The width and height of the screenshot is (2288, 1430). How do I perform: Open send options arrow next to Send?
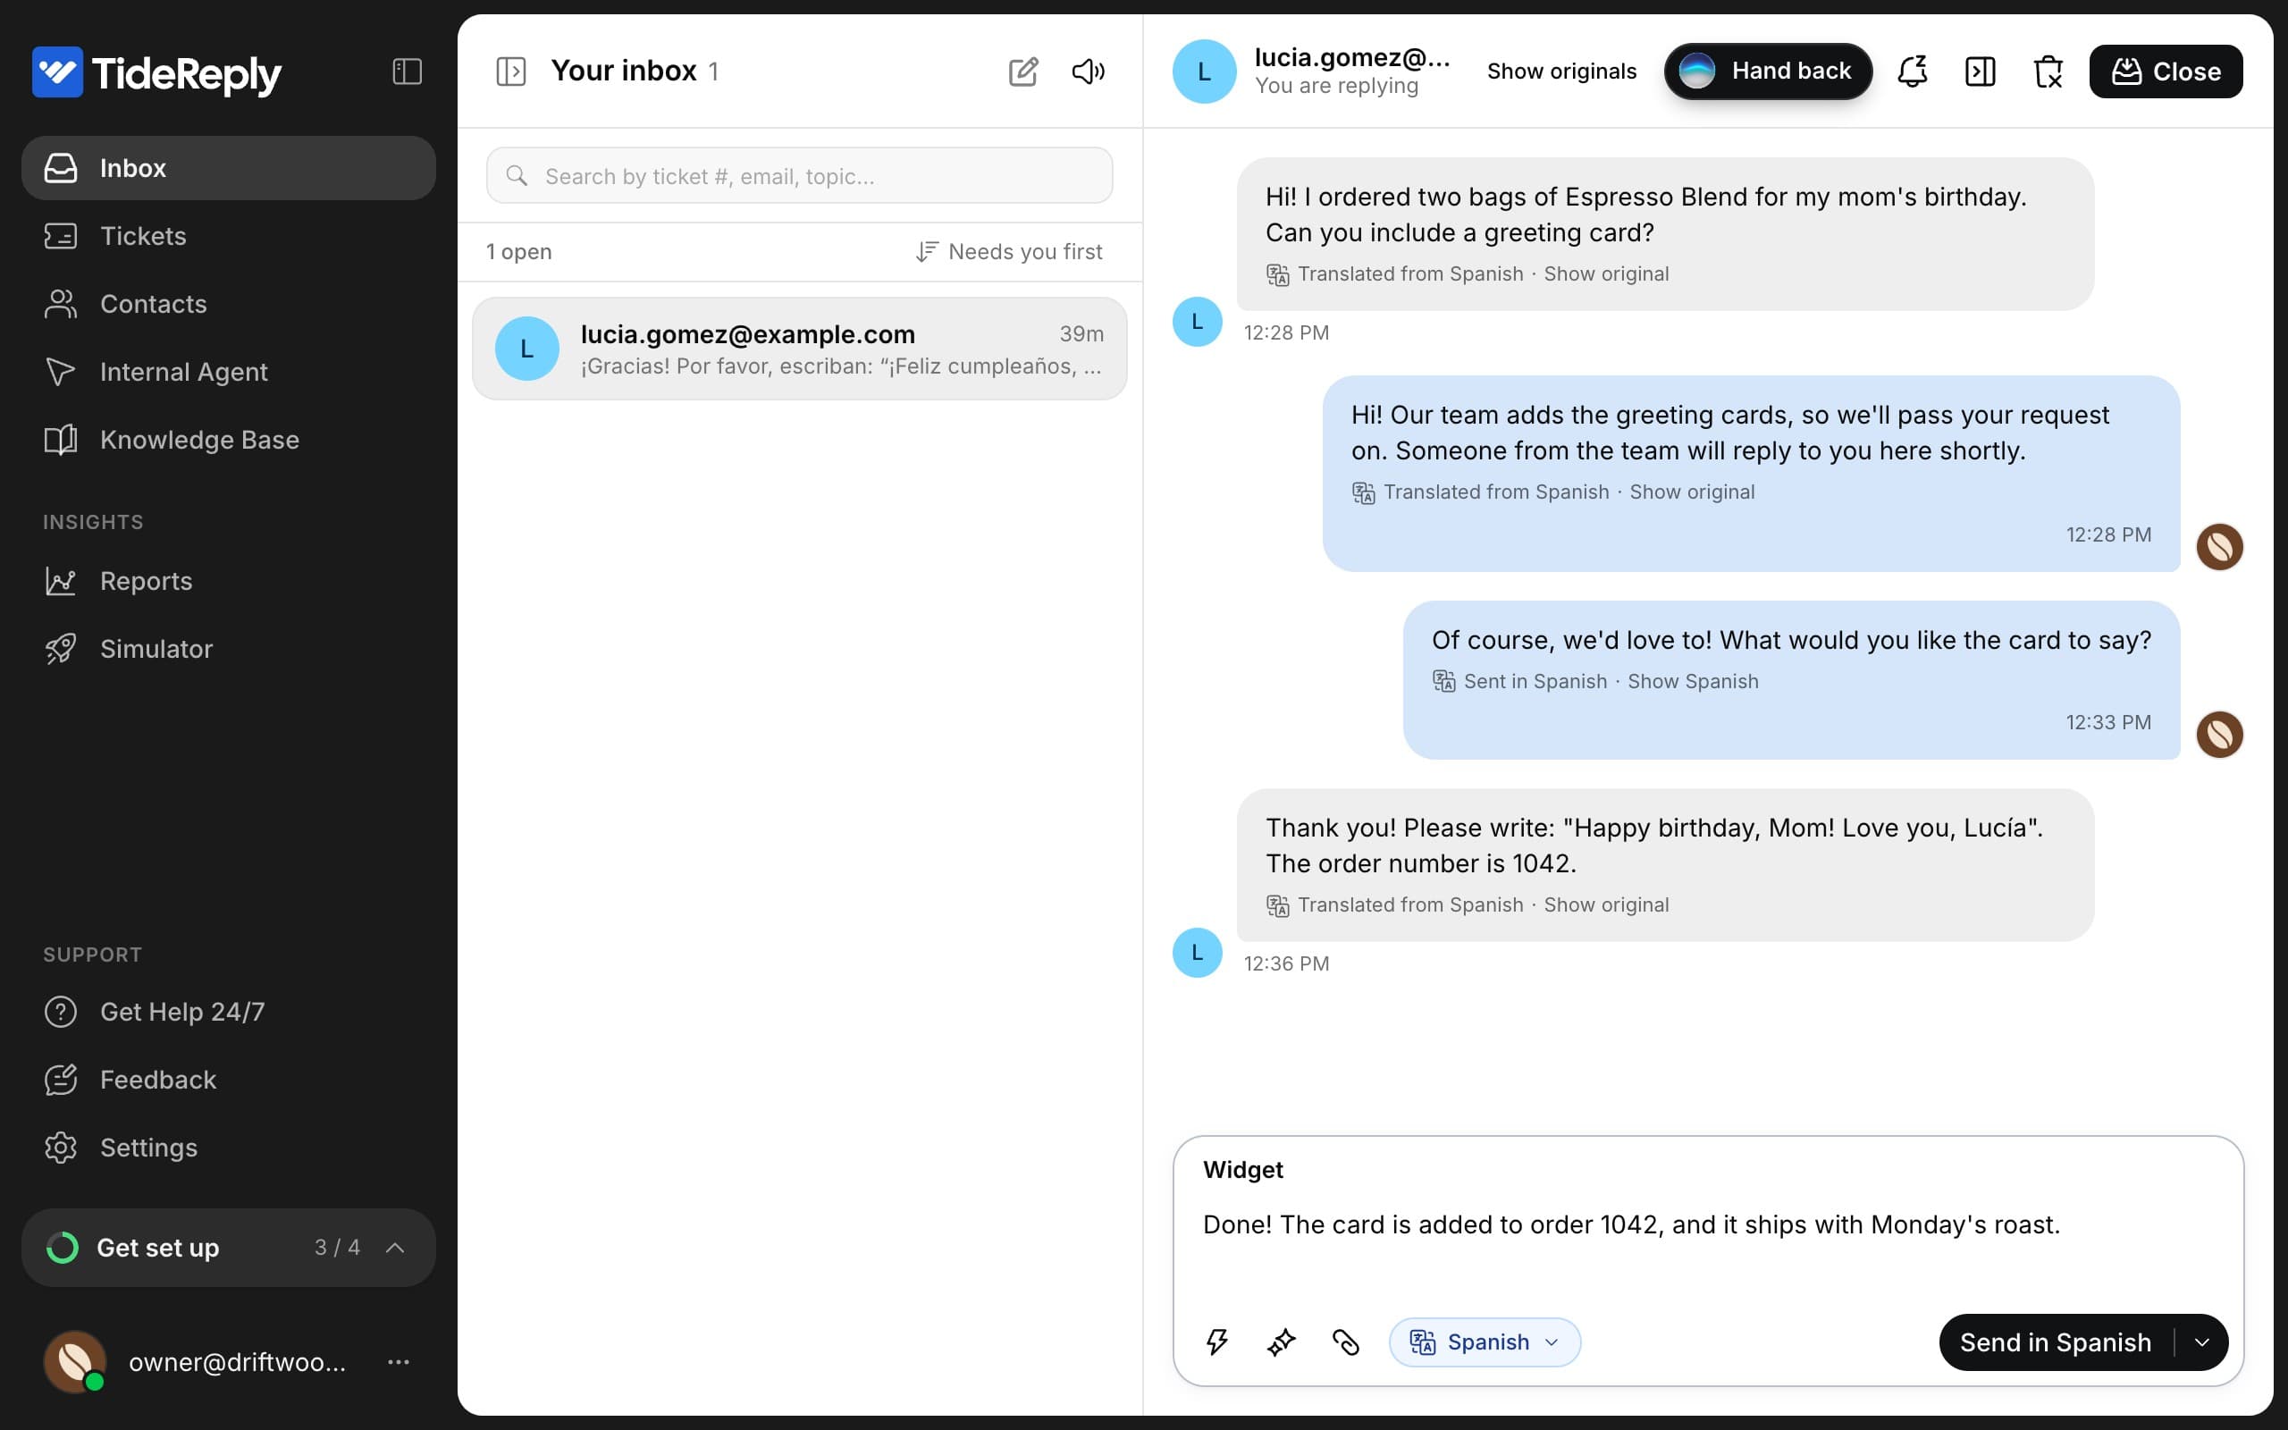[x=2202, y=1342]
